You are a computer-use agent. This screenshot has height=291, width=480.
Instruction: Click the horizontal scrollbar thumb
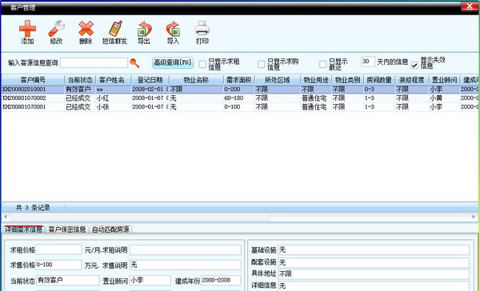coord(141,217)
